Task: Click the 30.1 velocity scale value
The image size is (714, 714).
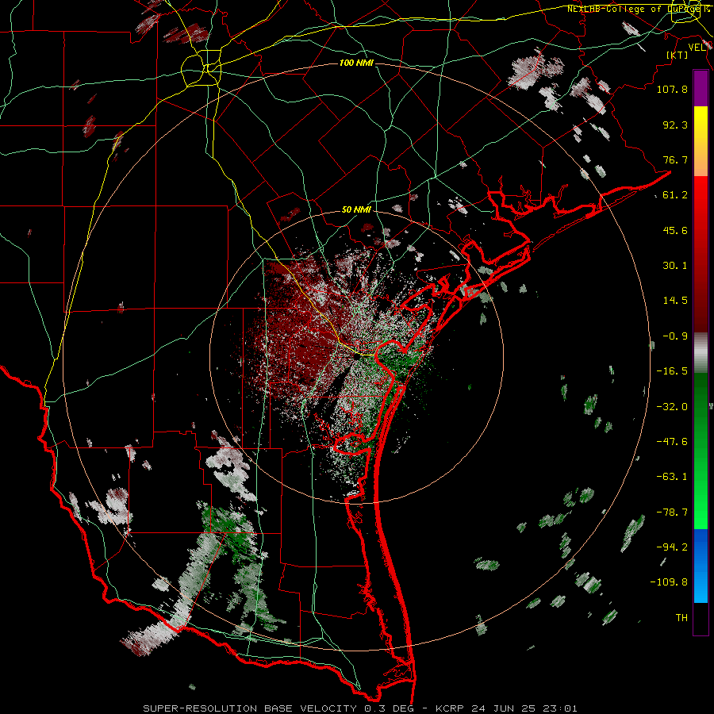Action: point(675,266)
